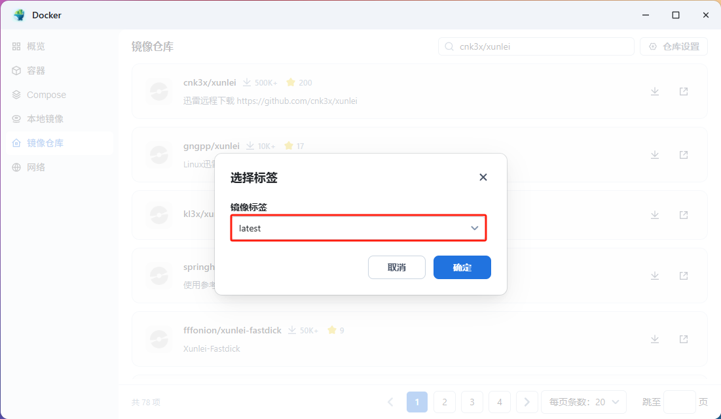
Task: Click fffonion/xunlei-fastdick repository thumbnail
Action: pyautogui.click(x=159, y=339)
